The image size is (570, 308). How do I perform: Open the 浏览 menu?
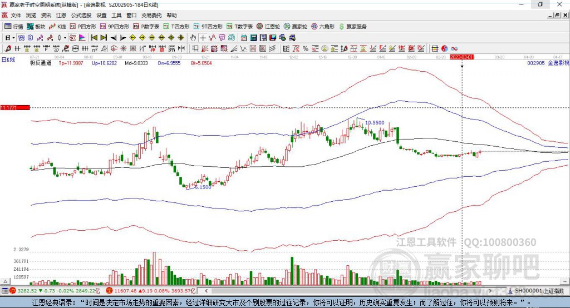pyautogui.click(x=31, y=15)
